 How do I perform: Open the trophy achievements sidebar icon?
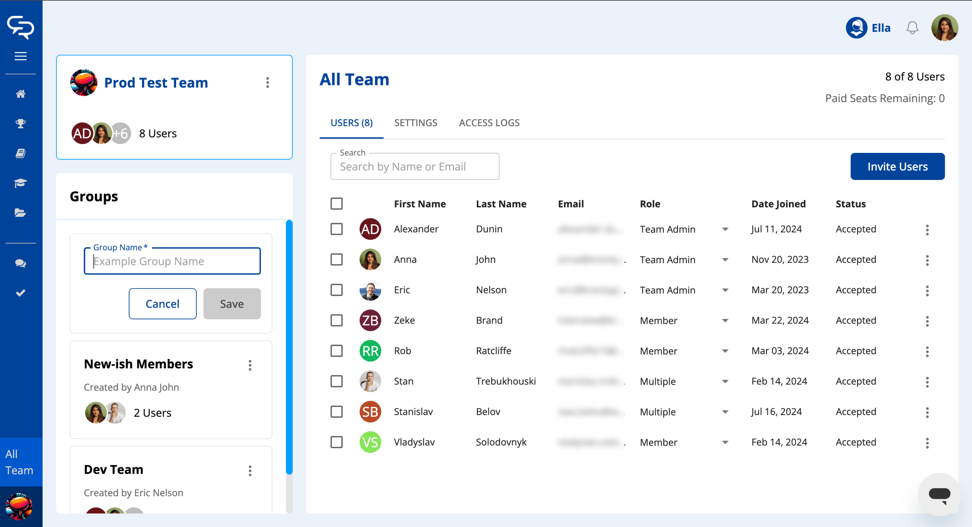point(20,124)
